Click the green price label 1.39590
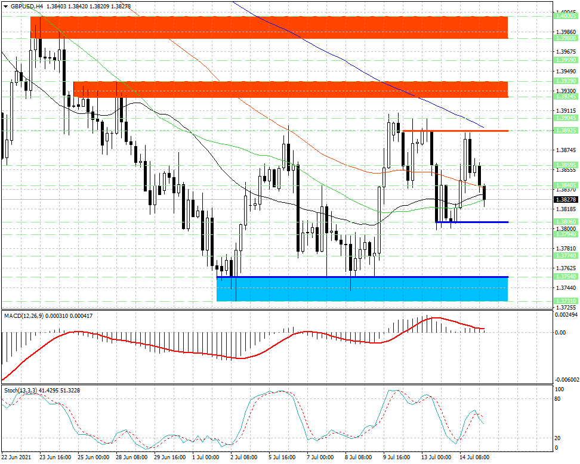Image resolution: width=580 pixels, height=464 pixels. [x=566, y=60]
